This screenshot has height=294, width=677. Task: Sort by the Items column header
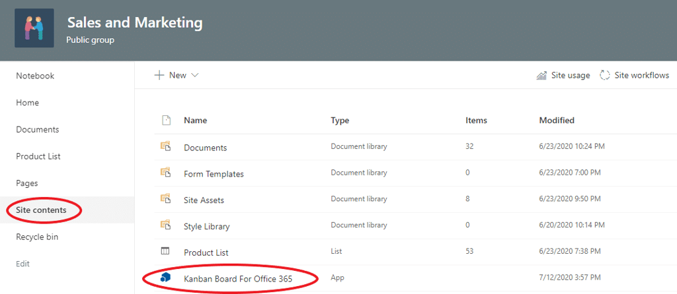pos(476,121)
